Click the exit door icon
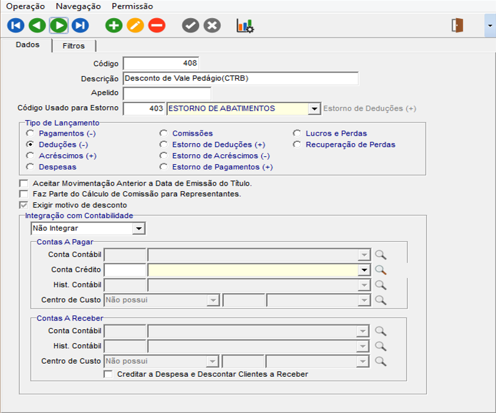The height and width of the screenshot is (413, 496). pos(458,26)
